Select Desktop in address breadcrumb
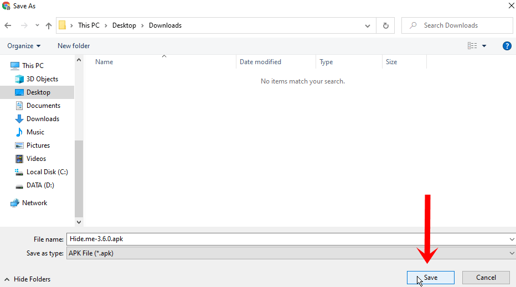This screenshot has width=516, height=287. click(x=124, y=25)
